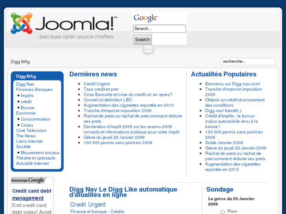286x214 pixels.
Task: Open Solde Janvier 2009 link
Action: (224, 143)
